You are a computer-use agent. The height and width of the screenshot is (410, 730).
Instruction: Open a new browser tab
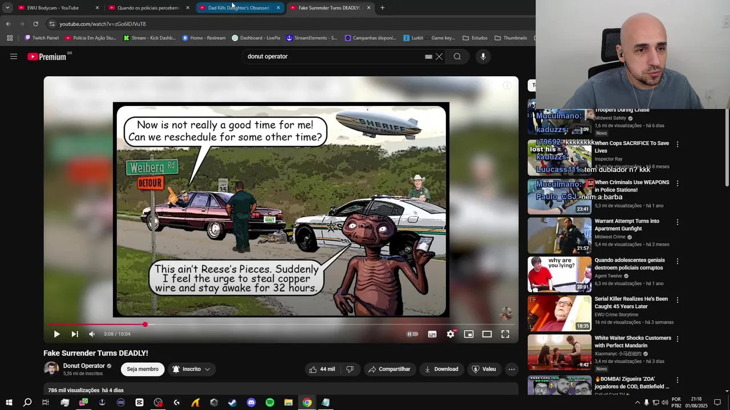click(382, 8)
